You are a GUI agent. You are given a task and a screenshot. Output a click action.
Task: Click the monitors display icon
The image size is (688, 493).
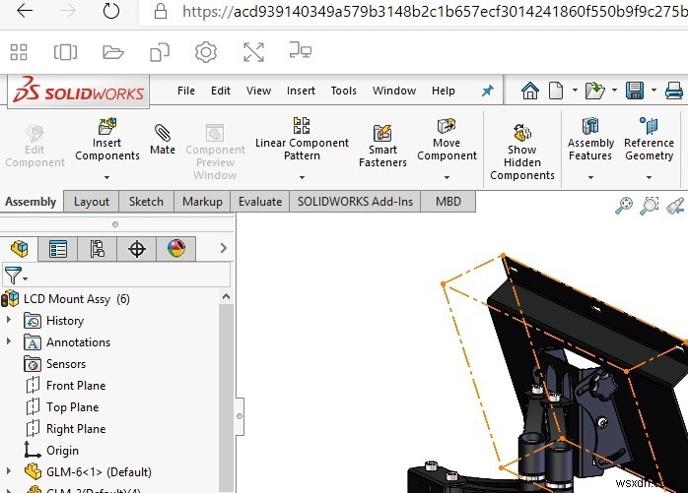tap(301, 50)
